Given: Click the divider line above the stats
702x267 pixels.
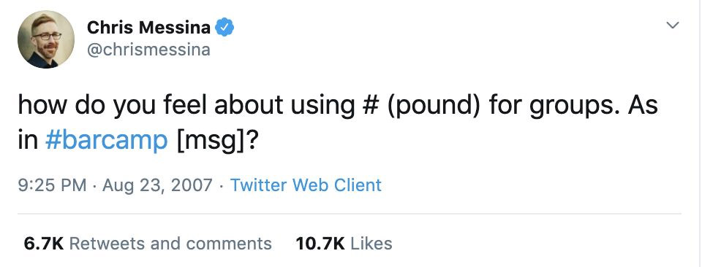Looking at the screenshot, I should click(x=350, y=214).
